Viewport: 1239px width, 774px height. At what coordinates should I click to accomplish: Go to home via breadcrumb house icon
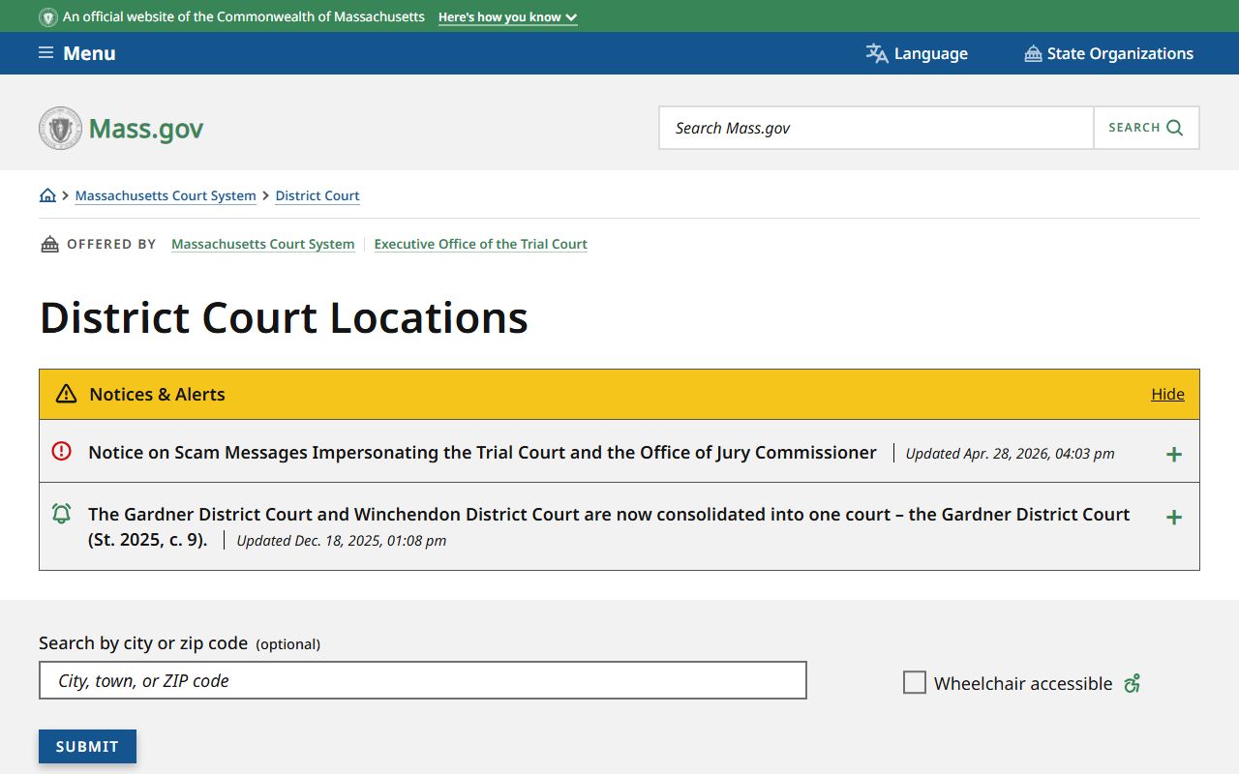coord(47,195)
